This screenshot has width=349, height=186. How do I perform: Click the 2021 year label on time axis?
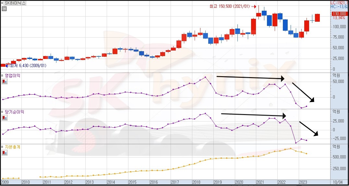click(261, 182)
